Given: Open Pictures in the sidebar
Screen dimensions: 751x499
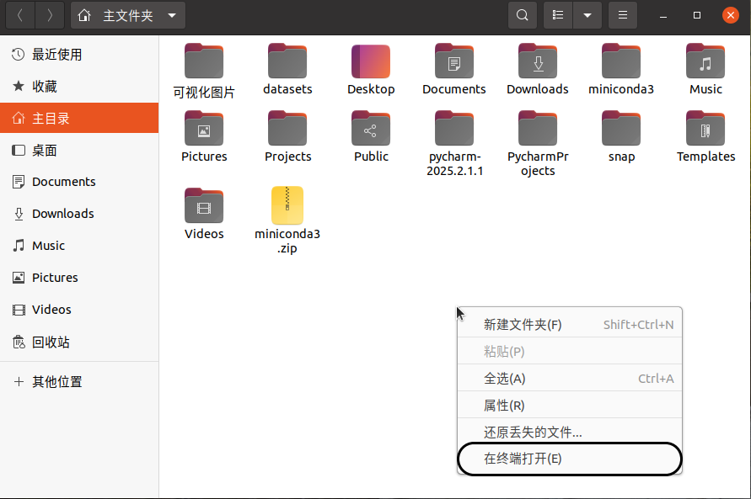Looking at the screenshot, I should coord(79,277).
